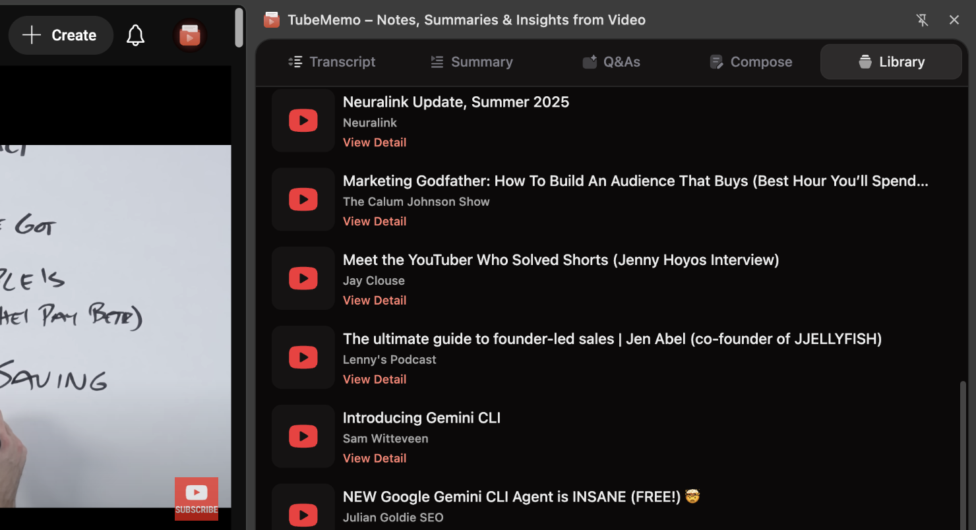976x530 pixels.
Task: Select the Library tab
Action: pos(891,62)
